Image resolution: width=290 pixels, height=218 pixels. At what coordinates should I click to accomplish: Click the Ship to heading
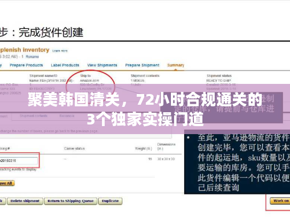pyautogui.click(x=85, y=76)
